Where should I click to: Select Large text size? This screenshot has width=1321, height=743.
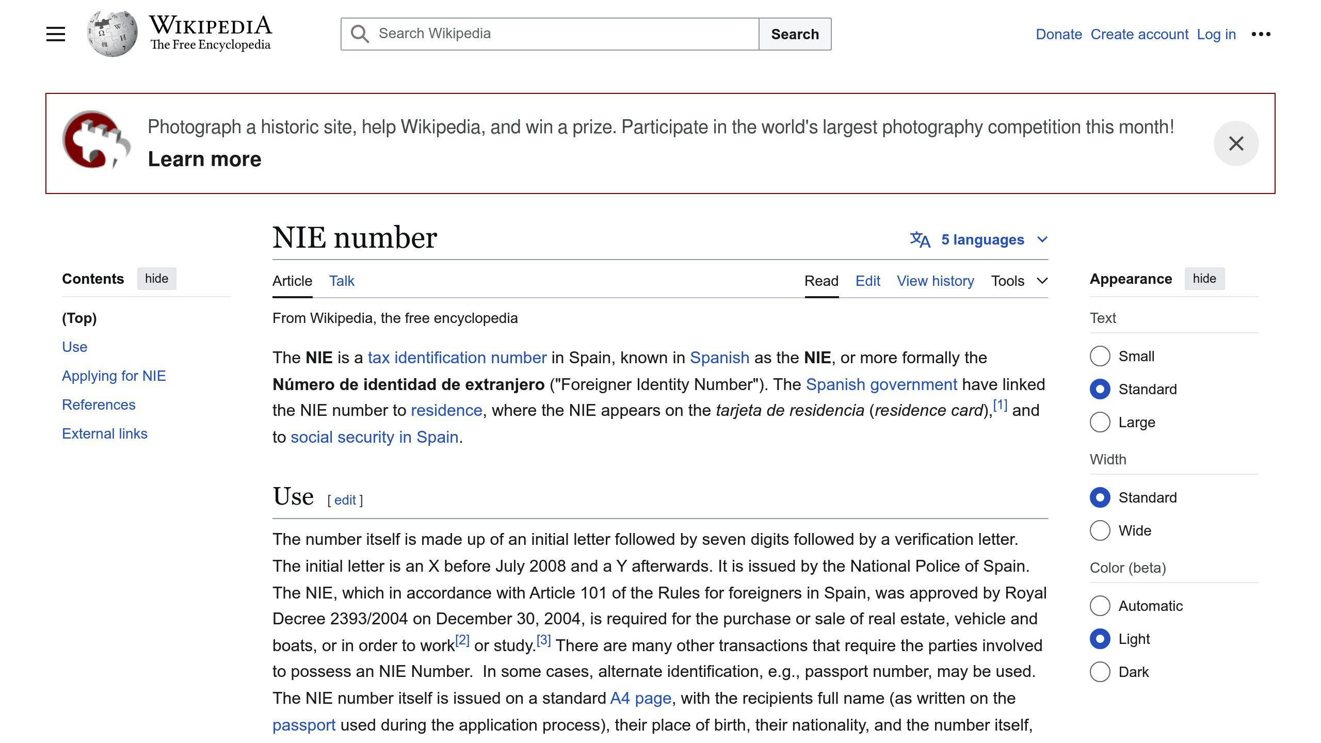pyautogui.click(x=1100, y=422)
